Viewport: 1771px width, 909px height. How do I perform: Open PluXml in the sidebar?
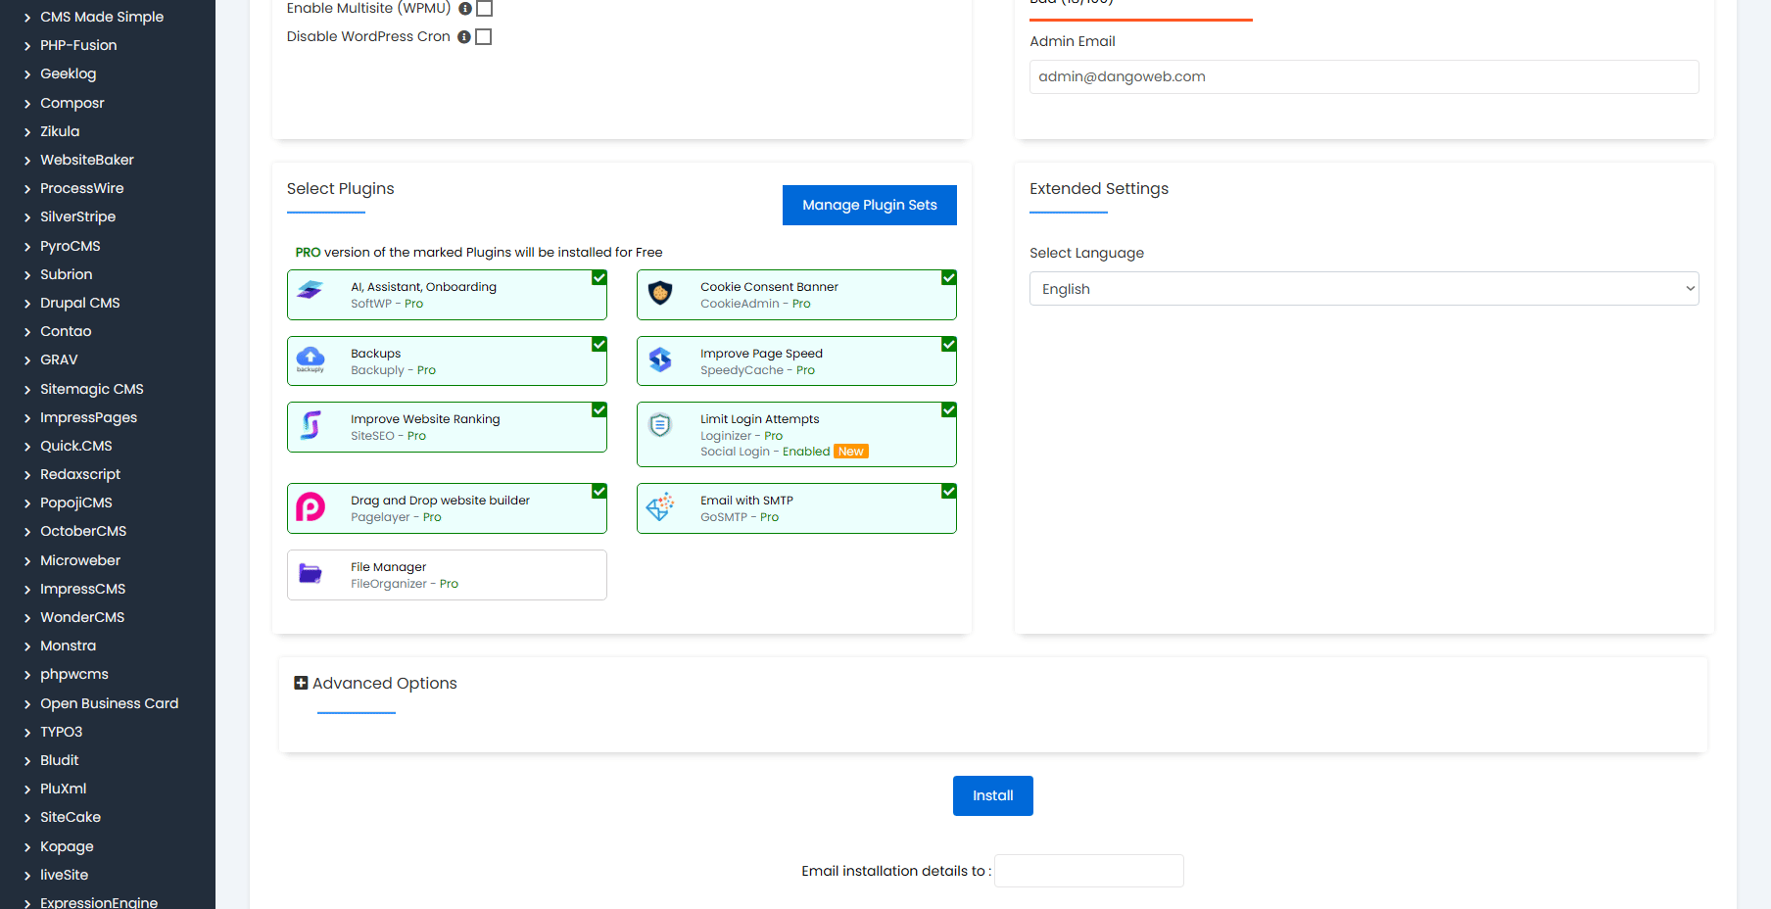click(x=63, y=789)
